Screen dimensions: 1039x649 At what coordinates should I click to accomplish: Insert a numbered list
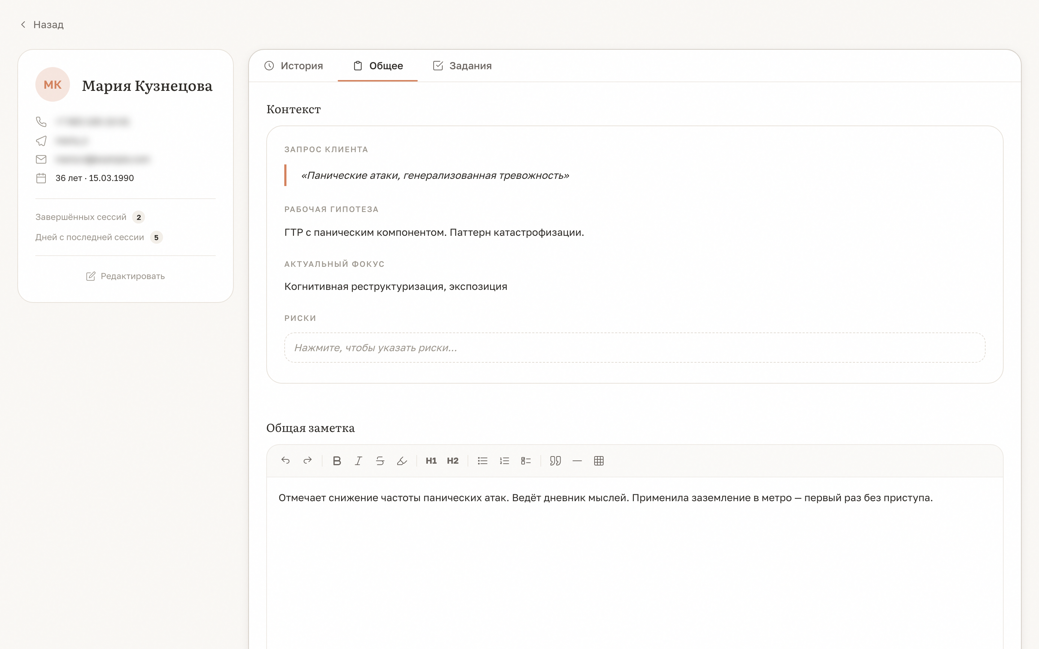click(504, 460)
